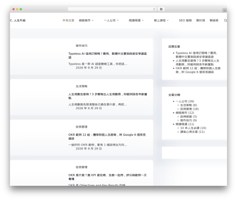Open the OKR 是什麼 article title

pos(108,177)
